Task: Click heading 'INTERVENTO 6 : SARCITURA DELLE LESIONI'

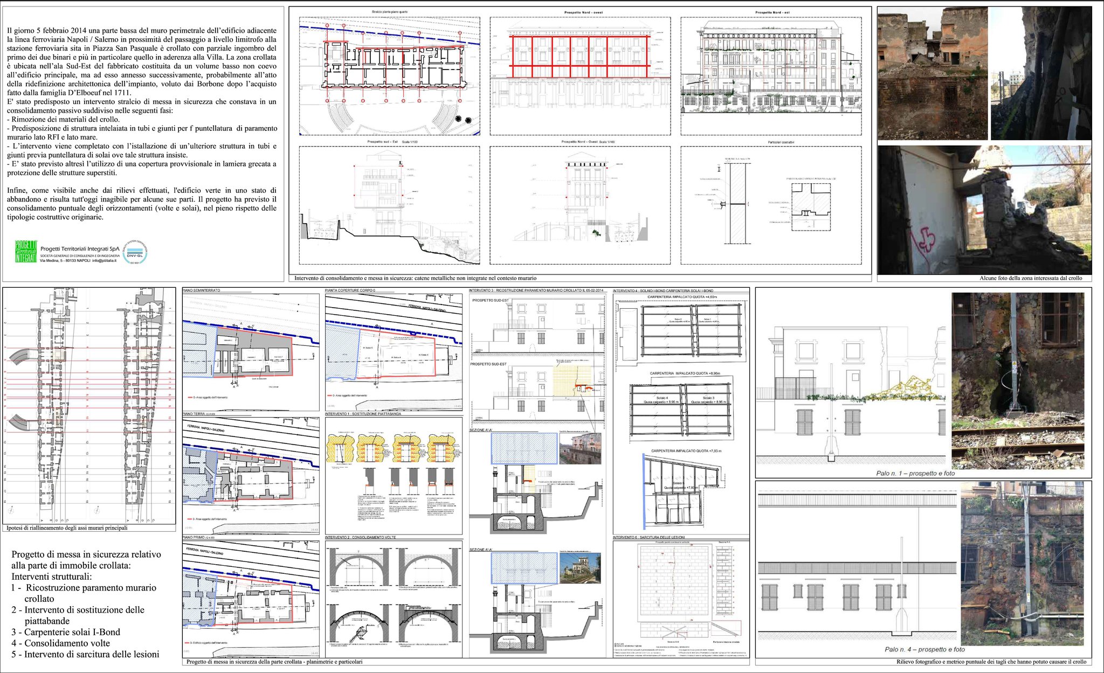Action: point(648,538)
